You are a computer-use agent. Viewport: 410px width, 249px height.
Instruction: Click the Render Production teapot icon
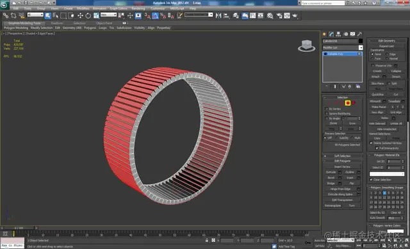295,15
